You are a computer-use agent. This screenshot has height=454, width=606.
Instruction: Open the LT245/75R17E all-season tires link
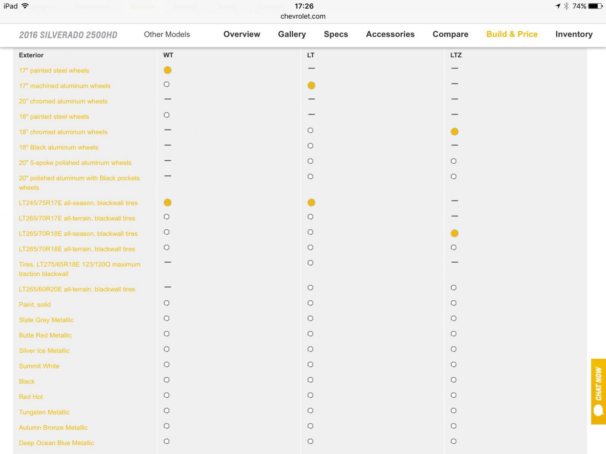click(78, 203)
